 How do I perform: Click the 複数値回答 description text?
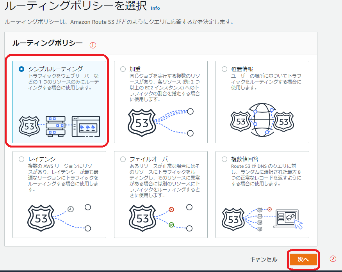click(266, 175)
